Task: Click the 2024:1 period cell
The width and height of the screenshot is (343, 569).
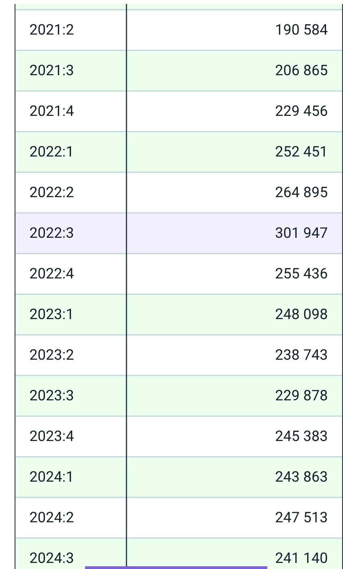Action: (52, 477)
